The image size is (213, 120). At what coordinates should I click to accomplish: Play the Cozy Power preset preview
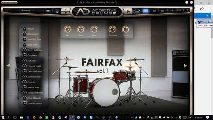(x=24, y=55)
